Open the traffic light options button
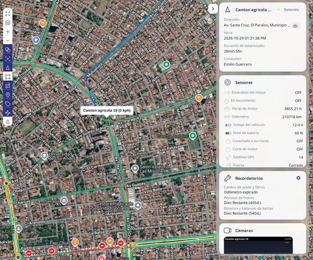Image resolution: width=313 pixels, height=260 pixels. coord(7,122)
